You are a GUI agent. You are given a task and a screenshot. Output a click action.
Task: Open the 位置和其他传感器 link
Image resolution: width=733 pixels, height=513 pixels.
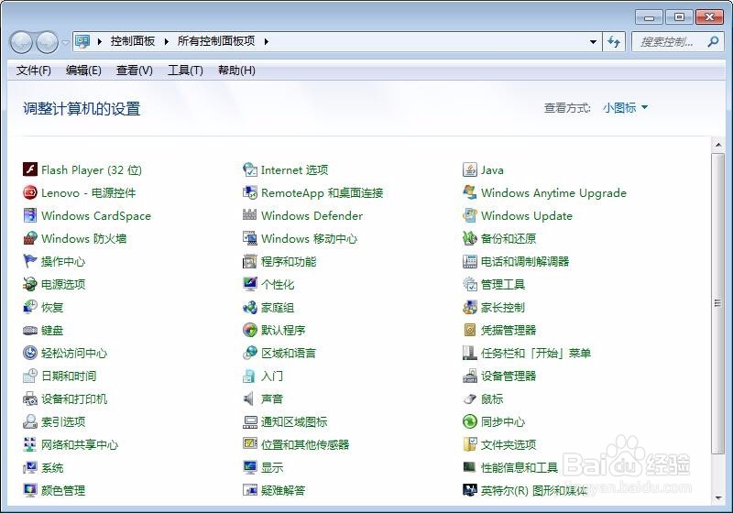(x=305, y=445)
